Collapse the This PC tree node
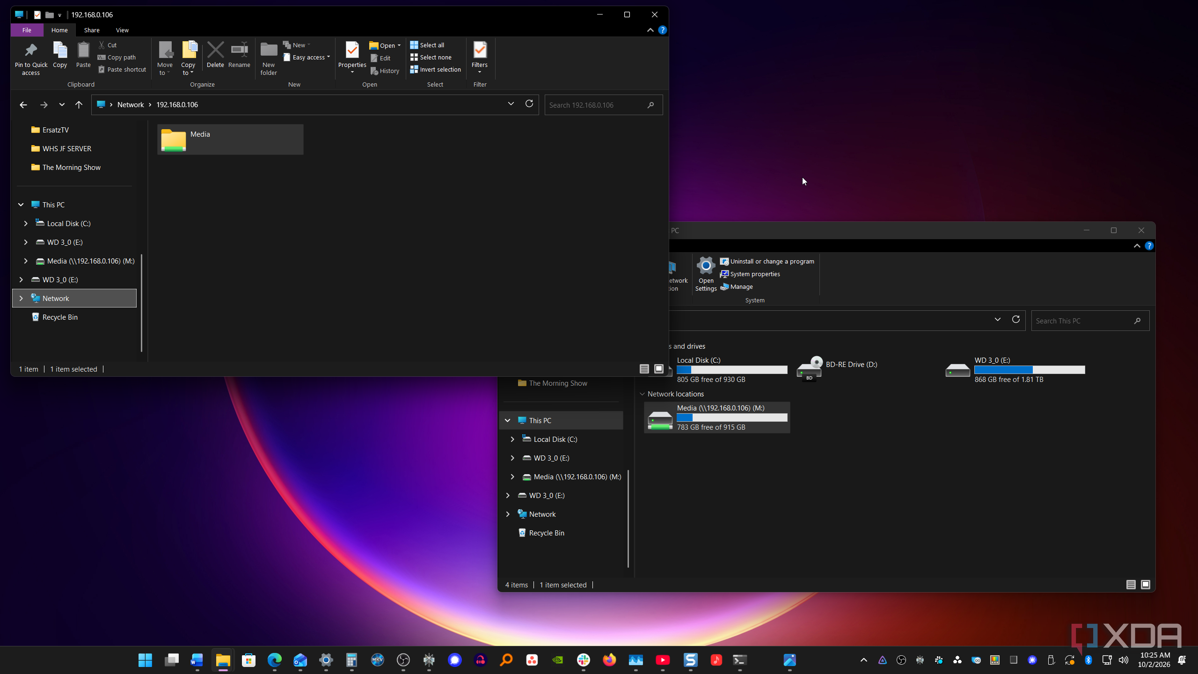The image size is (1198, 674). [x=21, y=205]
